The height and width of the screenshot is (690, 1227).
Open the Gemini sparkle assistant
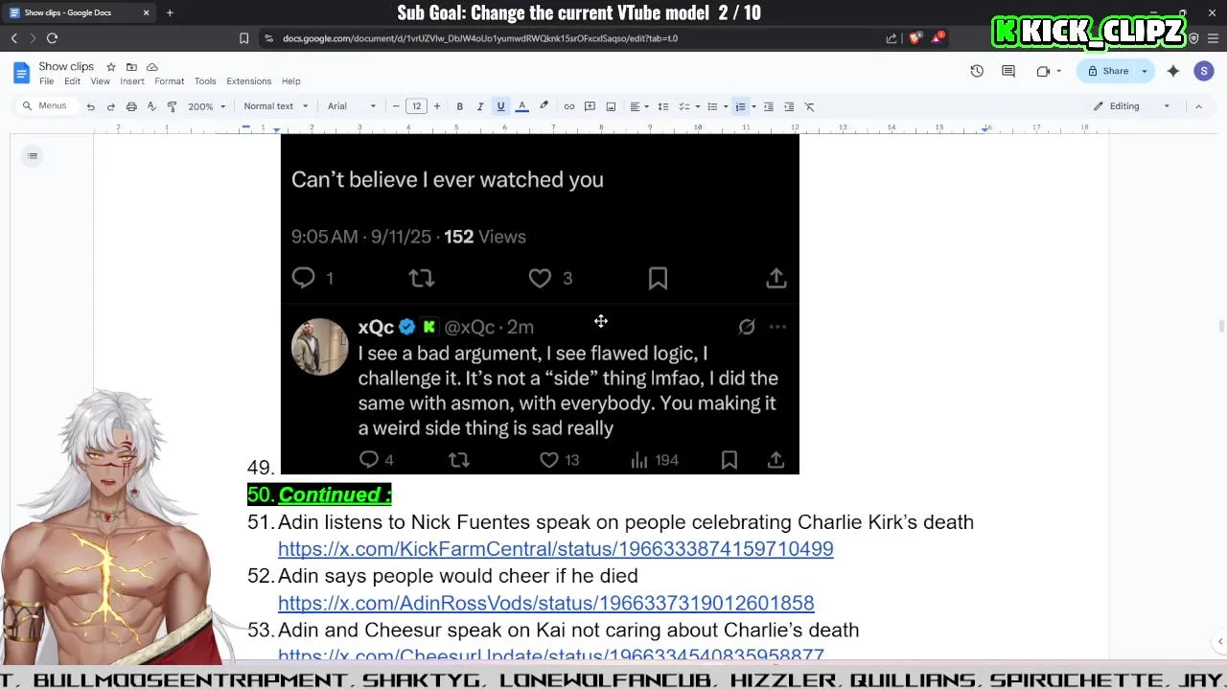tap(1173, 71)
